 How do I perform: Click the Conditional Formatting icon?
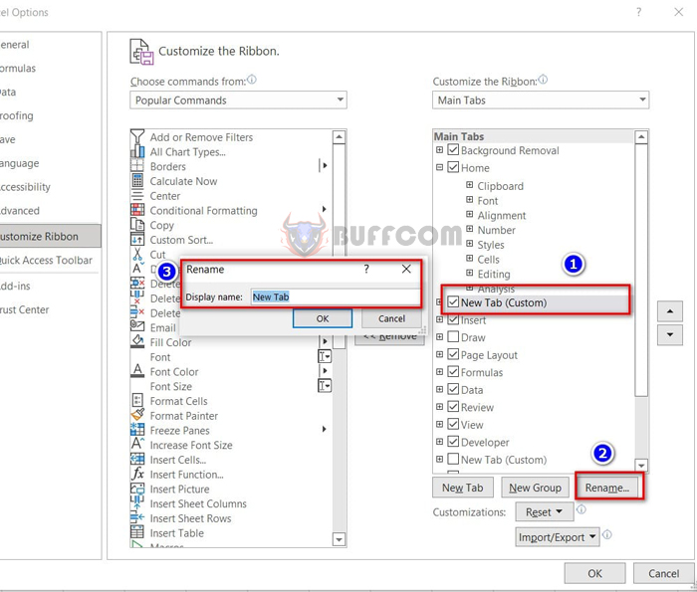pos(137,210)
